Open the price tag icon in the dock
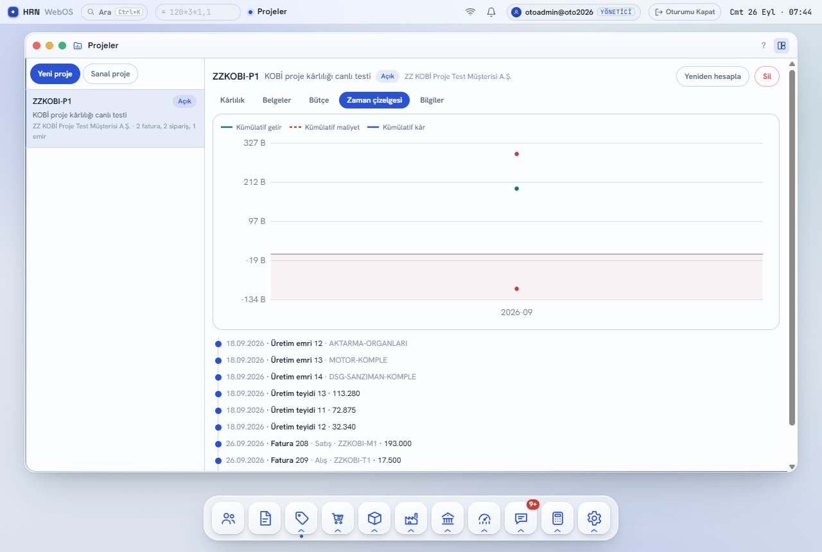The width and height of the screenshot is (822, 552). [302, 518]
